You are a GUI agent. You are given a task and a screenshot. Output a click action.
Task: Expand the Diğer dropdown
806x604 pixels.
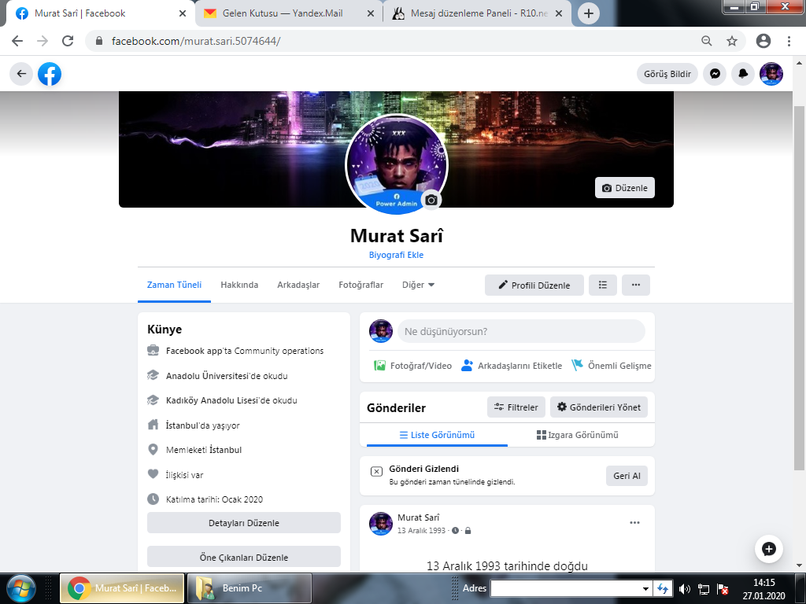pyautogui.click(x=418, y=285)
